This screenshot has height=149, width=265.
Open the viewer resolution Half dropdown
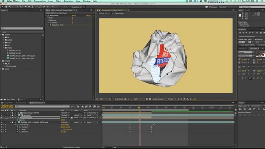coord(139,99)
